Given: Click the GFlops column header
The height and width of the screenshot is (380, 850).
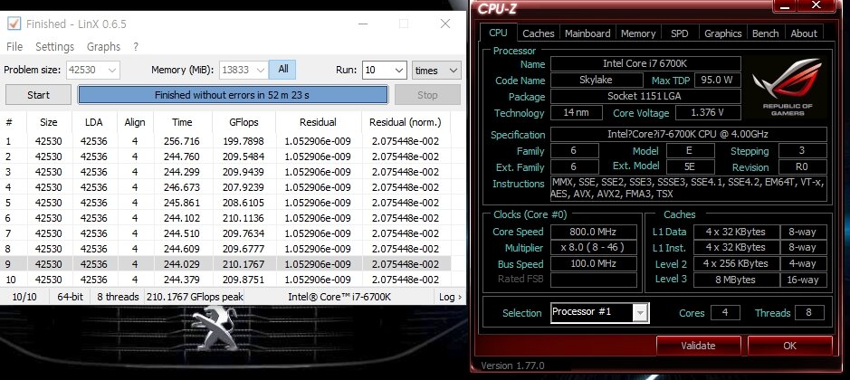Looking at the screenshot, I should tap(244, 122).
